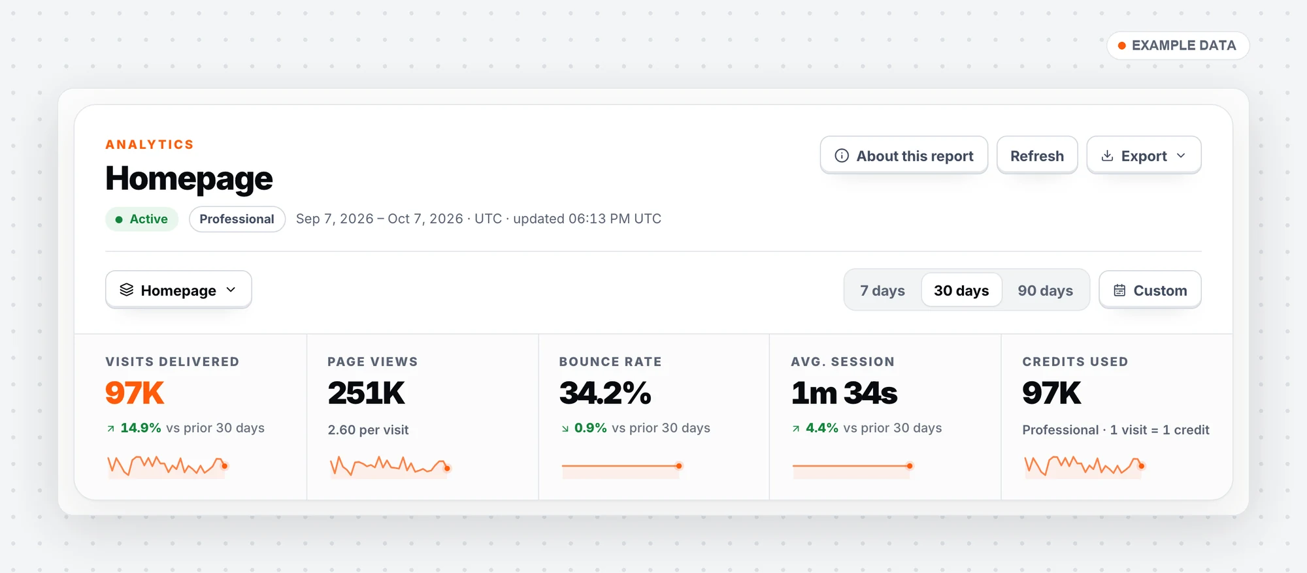Click the BOUNCE RATE label
Image resolution: width=1307 pixels, height=573 pixels.
coord(610,362)
